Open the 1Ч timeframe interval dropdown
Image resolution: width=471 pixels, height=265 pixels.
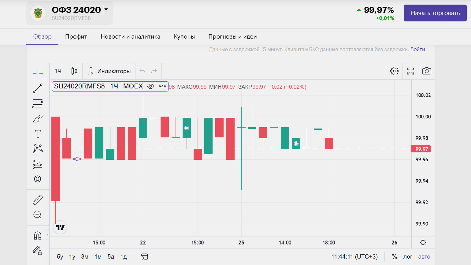click(x=58, y=71)
